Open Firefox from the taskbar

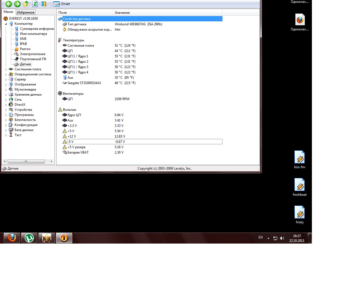(12, 238)
